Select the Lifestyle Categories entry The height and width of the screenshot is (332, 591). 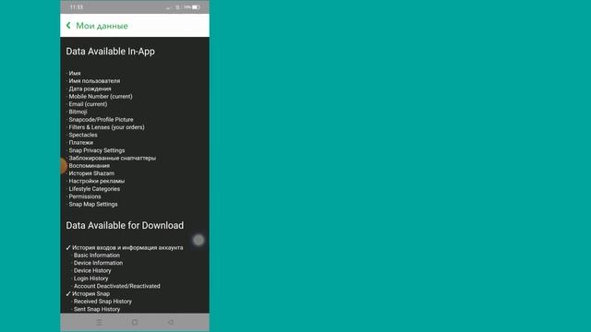[94, 189]
